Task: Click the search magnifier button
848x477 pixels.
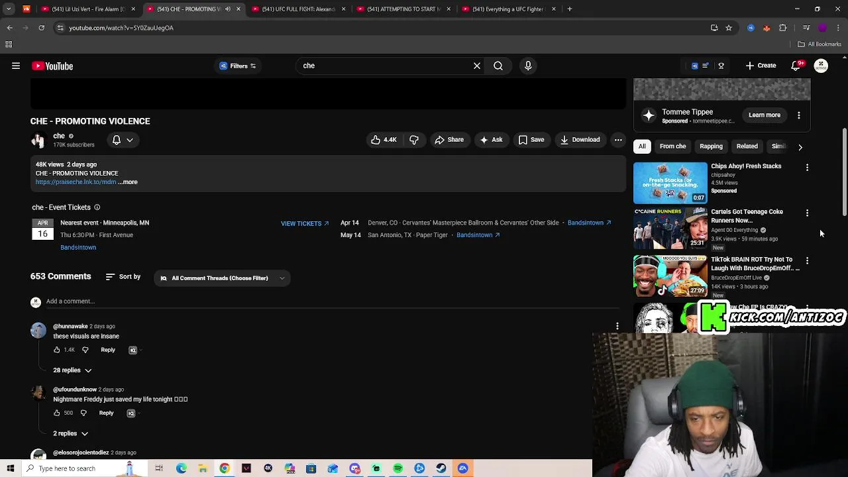Action: pyautogui.click(x=498, y=66)
